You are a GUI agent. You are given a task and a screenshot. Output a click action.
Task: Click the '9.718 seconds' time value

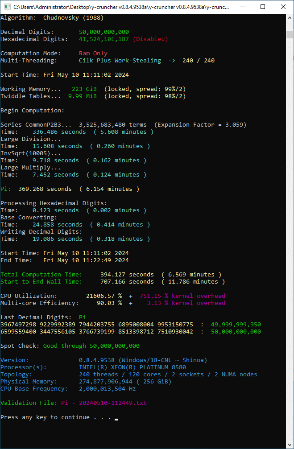click(56, 161)
